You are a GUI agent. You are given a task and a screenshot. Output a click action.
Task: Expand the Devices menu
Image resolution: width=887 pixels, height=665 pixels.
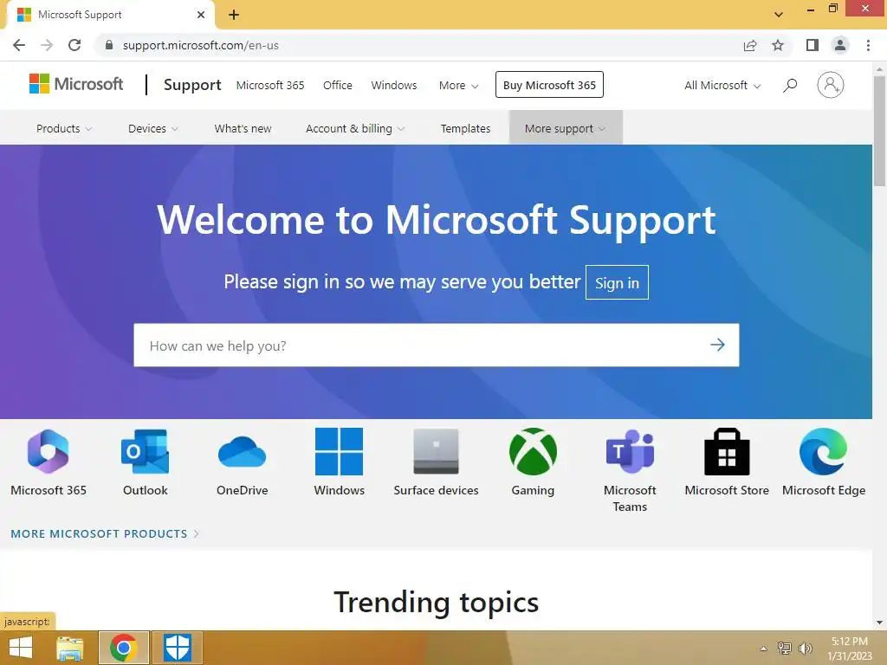click(x=153, y=128)
